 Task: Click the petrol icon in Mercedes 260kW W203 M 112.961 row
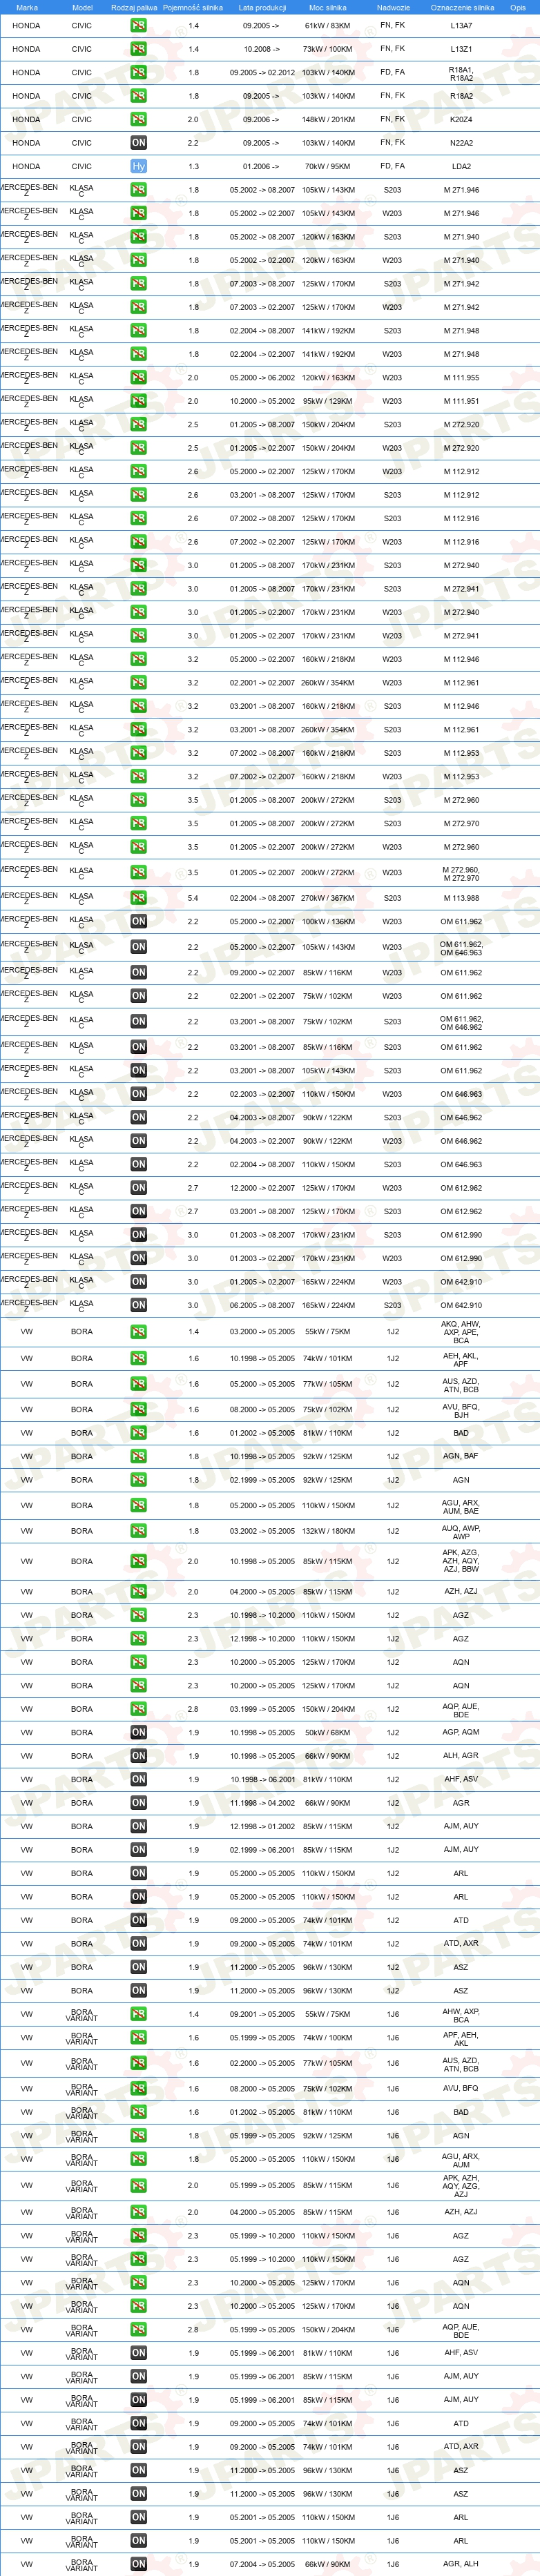point(139,683)
